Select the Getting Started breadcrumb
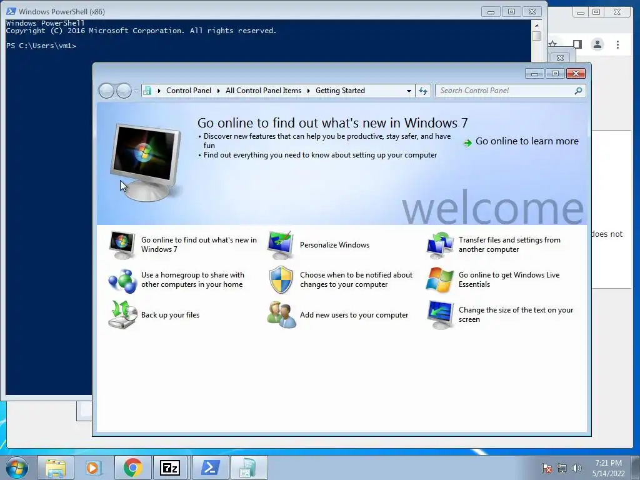 pyautogui.click(x=340, y=91)
